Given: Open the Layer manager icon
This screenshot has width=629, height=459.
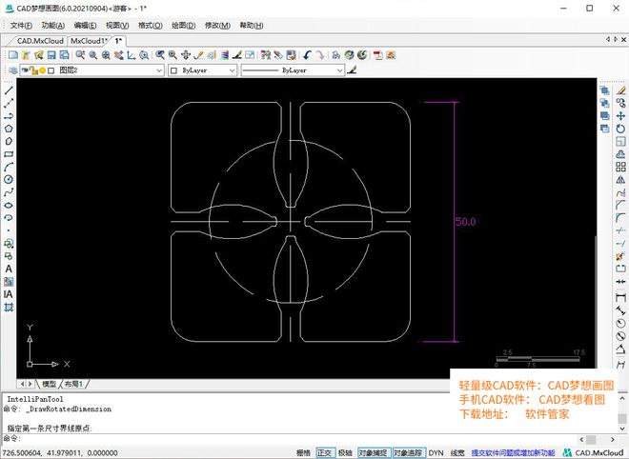Looking at the screenshot, I should (12, 70).
